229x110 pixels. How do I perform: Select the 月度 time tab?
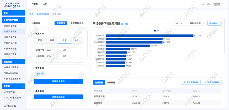pyautogui.click(x=65, y=40)
